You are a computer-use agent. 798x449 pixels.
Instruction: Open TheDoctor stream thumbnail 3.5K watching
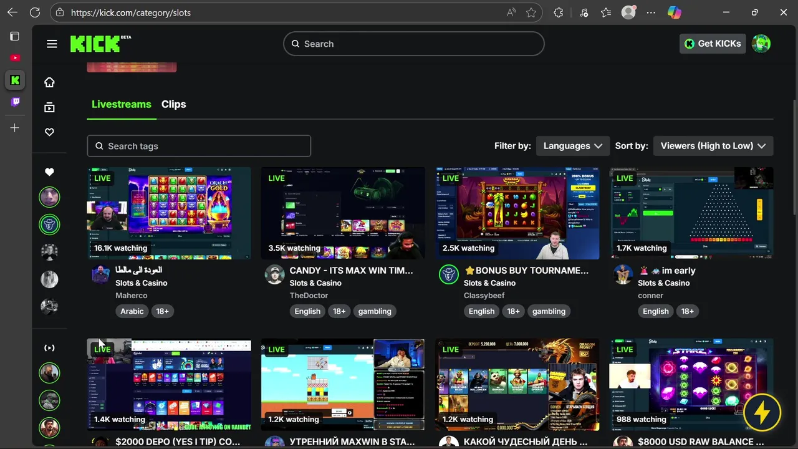[343, 213]
